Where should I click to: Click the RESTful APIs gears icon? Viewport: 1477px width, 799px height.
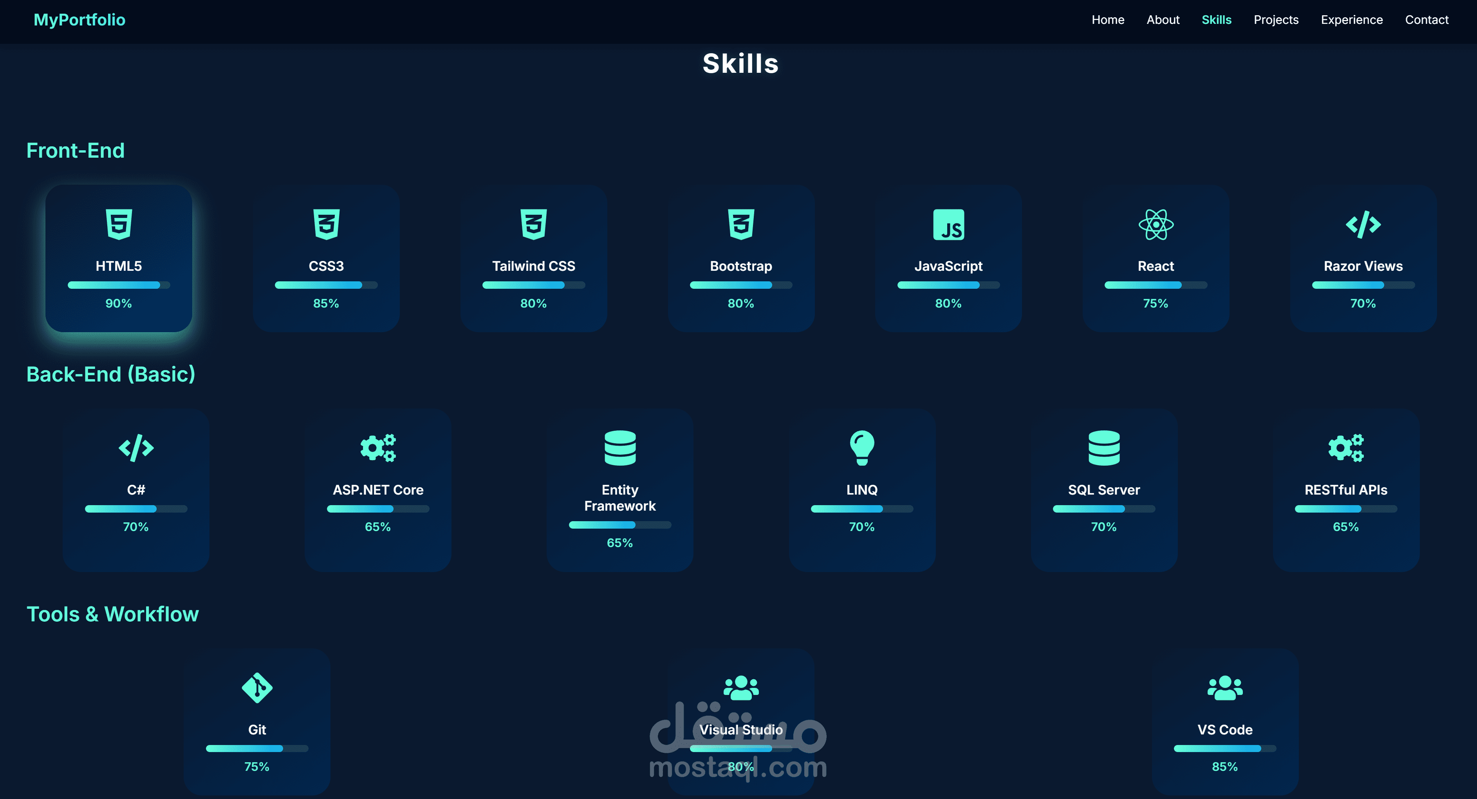(x=1346, y=448)
